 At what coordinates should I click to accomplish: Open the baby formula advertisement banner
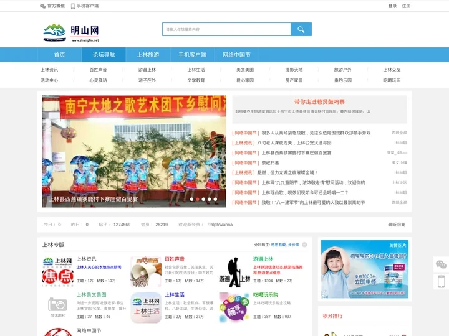tap(365, 269)
